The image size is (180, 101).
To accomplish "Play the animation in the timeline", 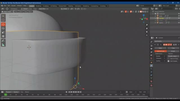I will (76, 92).
